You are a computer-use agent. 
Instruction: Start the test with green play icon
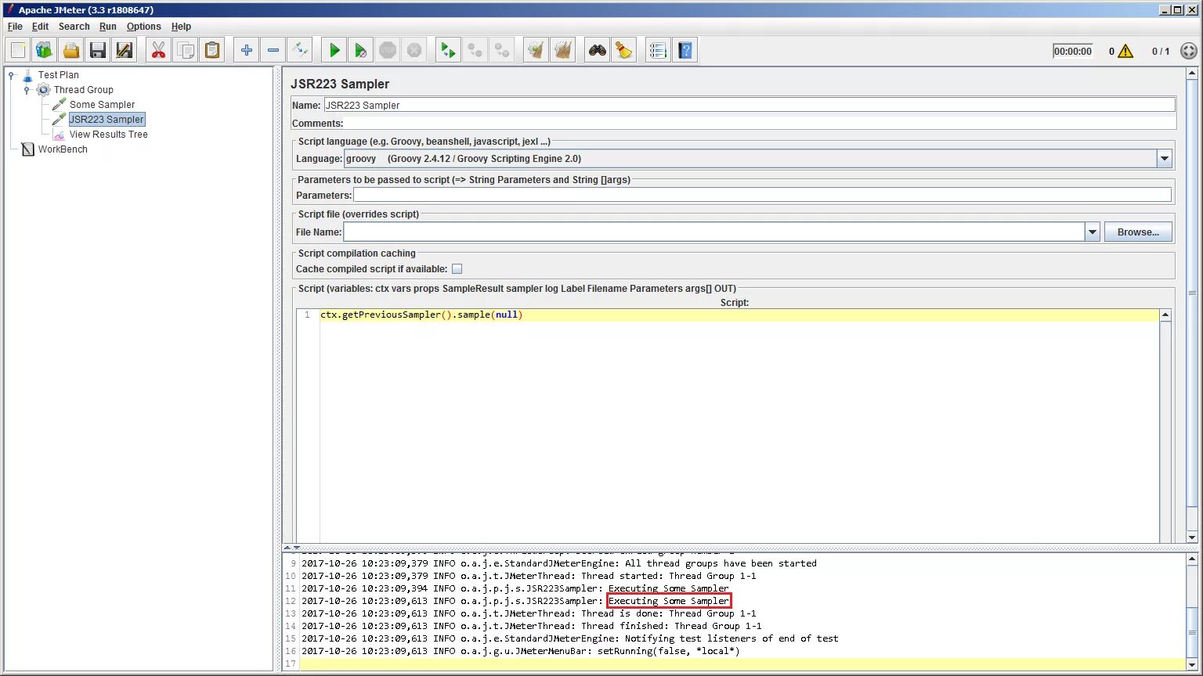click(x=334, y=51)
